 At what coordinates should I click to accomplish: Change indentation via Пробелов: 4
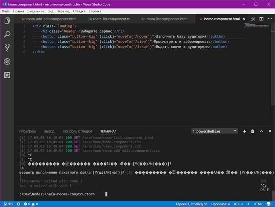point(220,204)
